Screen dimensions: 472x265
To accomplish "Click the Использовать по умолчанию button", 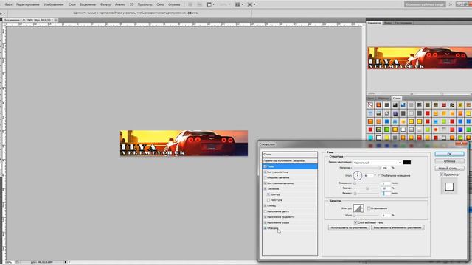I will [349, 227].
